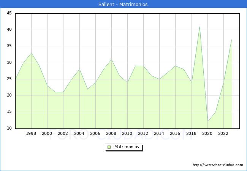Click the 15 y-axis value
The image size is (247, 171).
pos(9,112)
